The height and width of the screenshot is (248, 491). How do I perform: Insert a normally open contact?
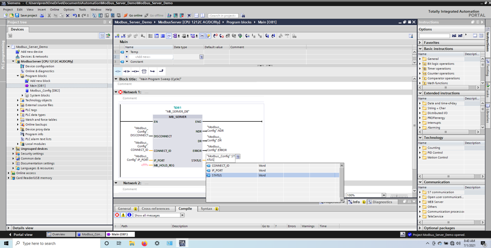(118, 71)
